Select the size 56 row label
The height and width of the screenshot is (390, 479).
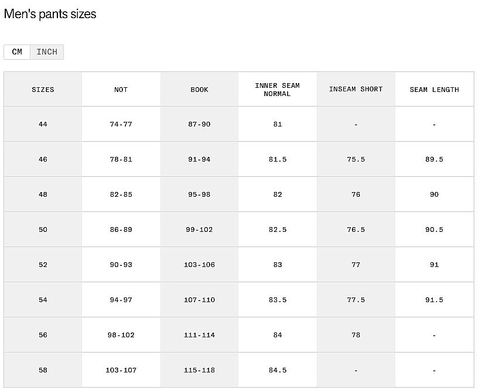pos(43,335)
